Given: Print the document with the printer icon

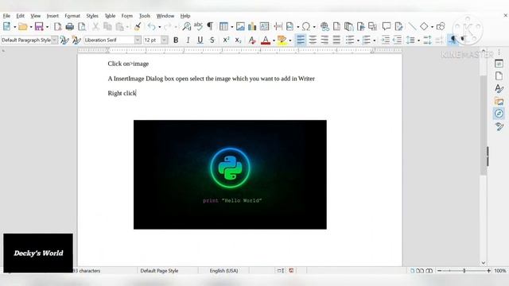Looking at the screenshot, I should coord(69,26).
